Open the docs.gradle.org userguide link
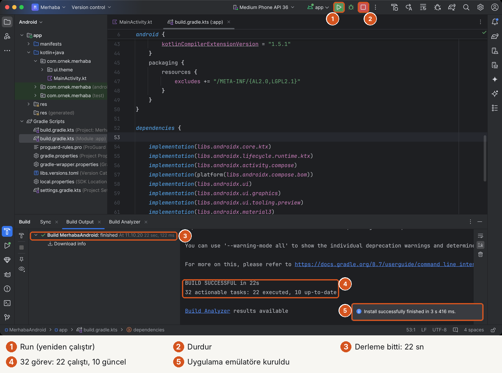The image size is (502, 373). pyautogui.click(x=384, y=264)
